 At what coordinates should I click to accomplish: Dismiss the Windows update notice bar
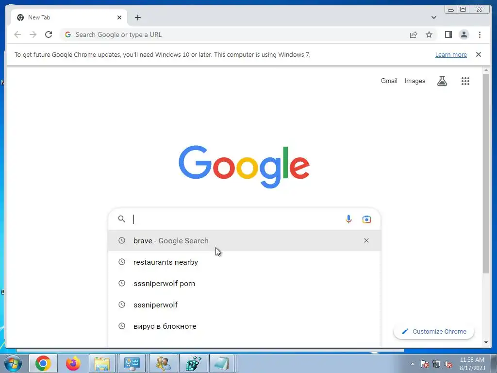click(478, 54)
